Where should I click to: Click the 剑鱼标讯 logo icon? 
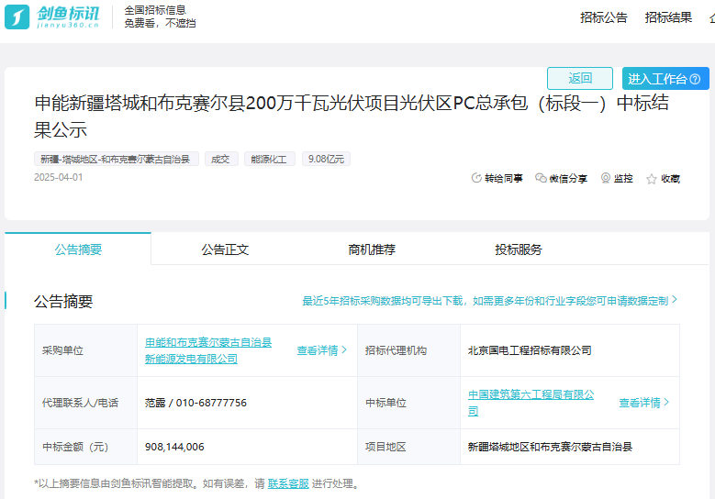[x=17, y=17]
